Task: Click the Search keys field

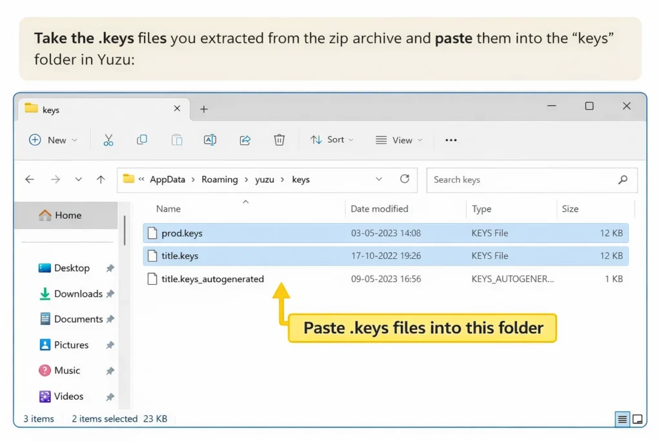Action: coord(523,179)
